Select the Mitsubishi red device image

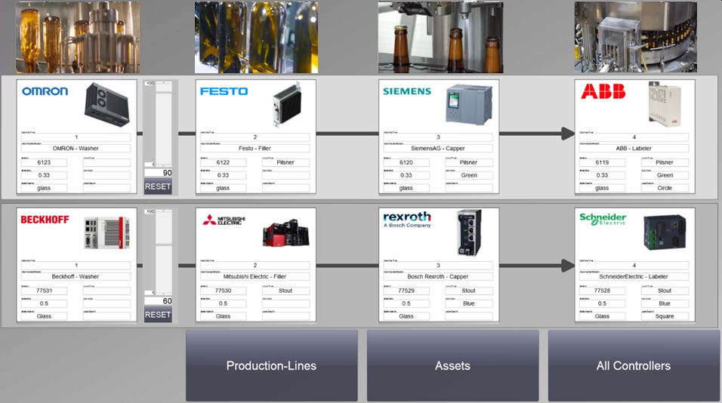click(x=286, y=232)
